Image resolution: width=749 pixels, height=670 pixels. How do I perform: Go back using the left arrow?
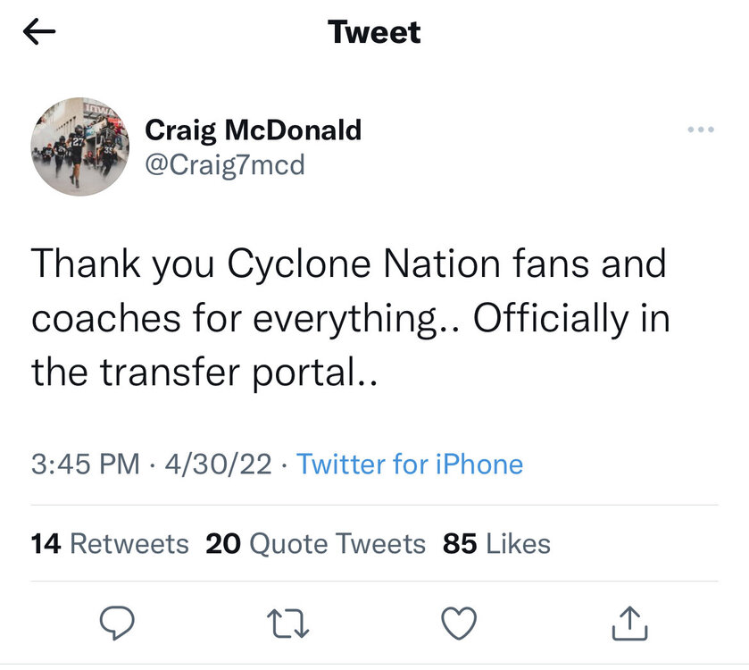38,33
